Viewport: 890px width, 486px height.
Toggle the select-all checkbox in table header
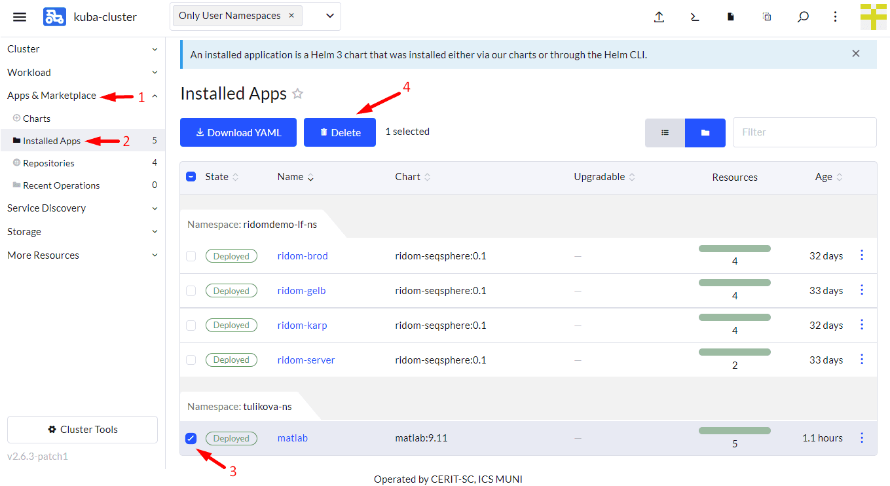click(x=191, y=177)
